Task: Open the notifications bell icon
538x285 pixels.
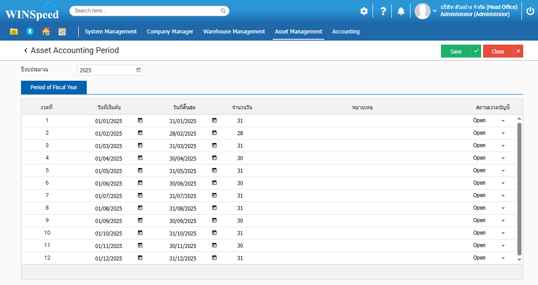Action: pos(401,11)
